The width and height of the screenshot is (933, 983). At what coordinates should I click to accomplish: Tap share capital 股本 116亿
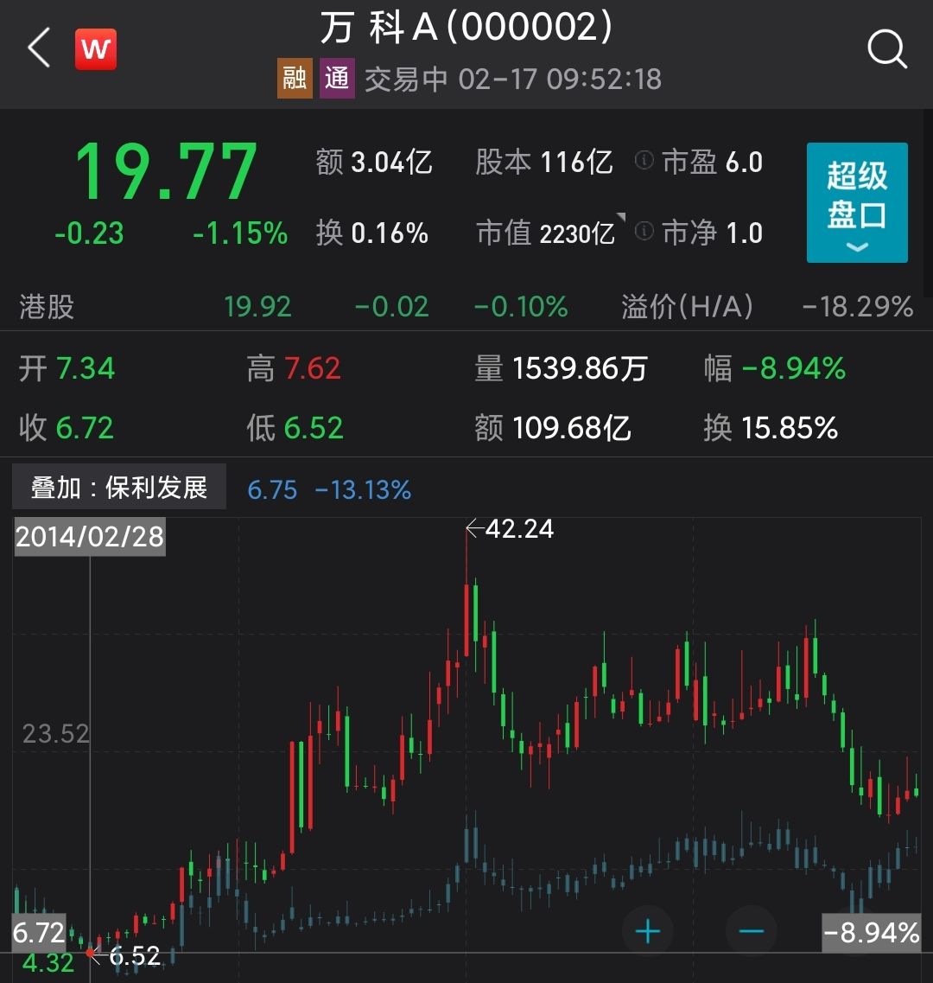544,163
